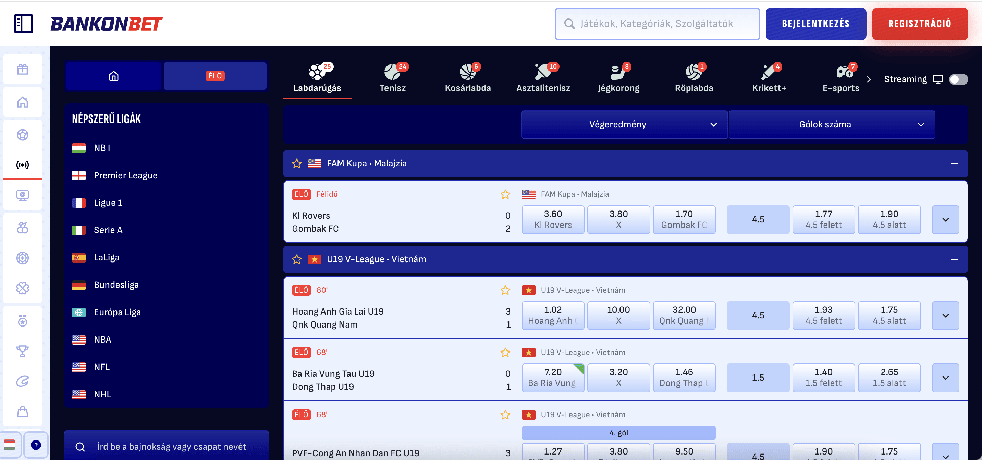
Task: Open the Gólok száma dropdown
Action: click(x=832, y=125)
